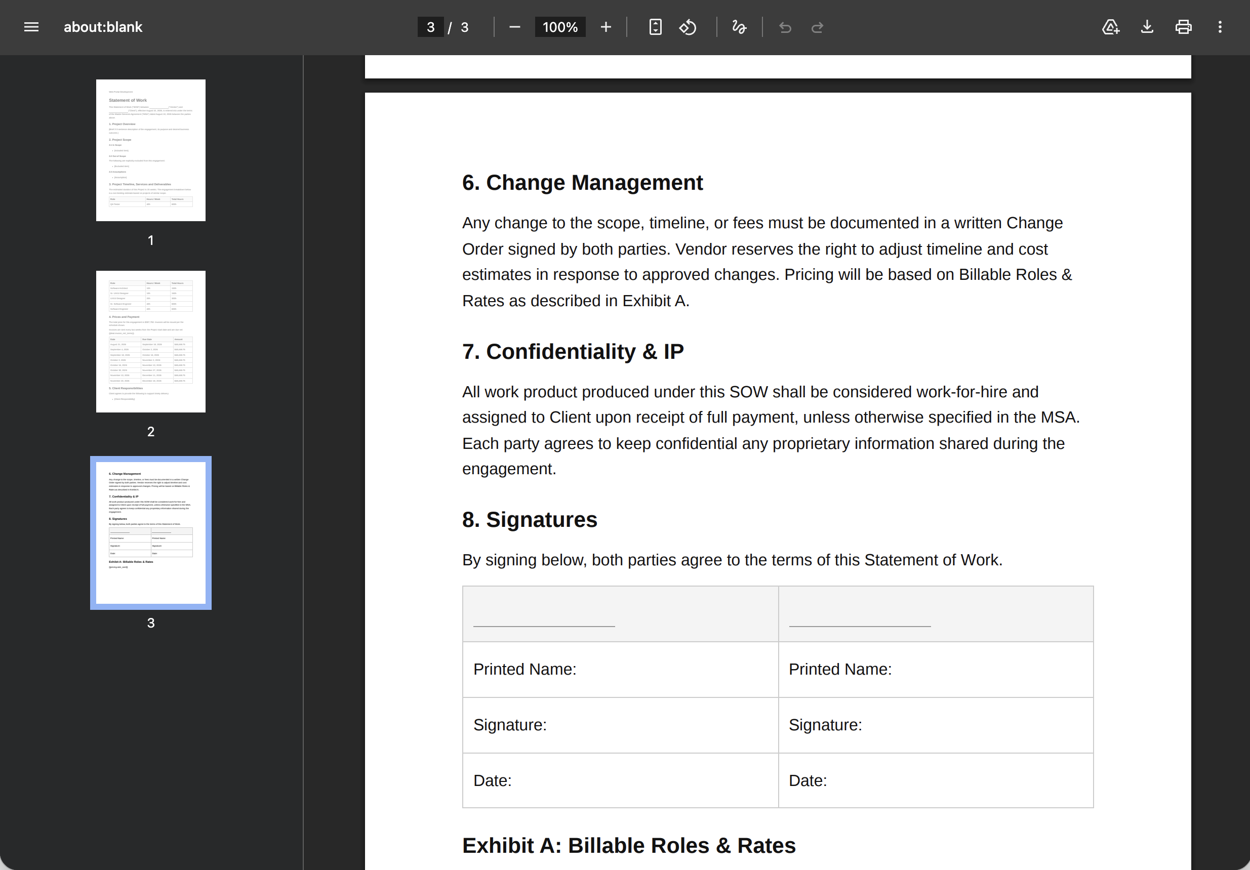Open the more actions menu
Viewport: 1250px width, 870px height.
(1220, 27)
